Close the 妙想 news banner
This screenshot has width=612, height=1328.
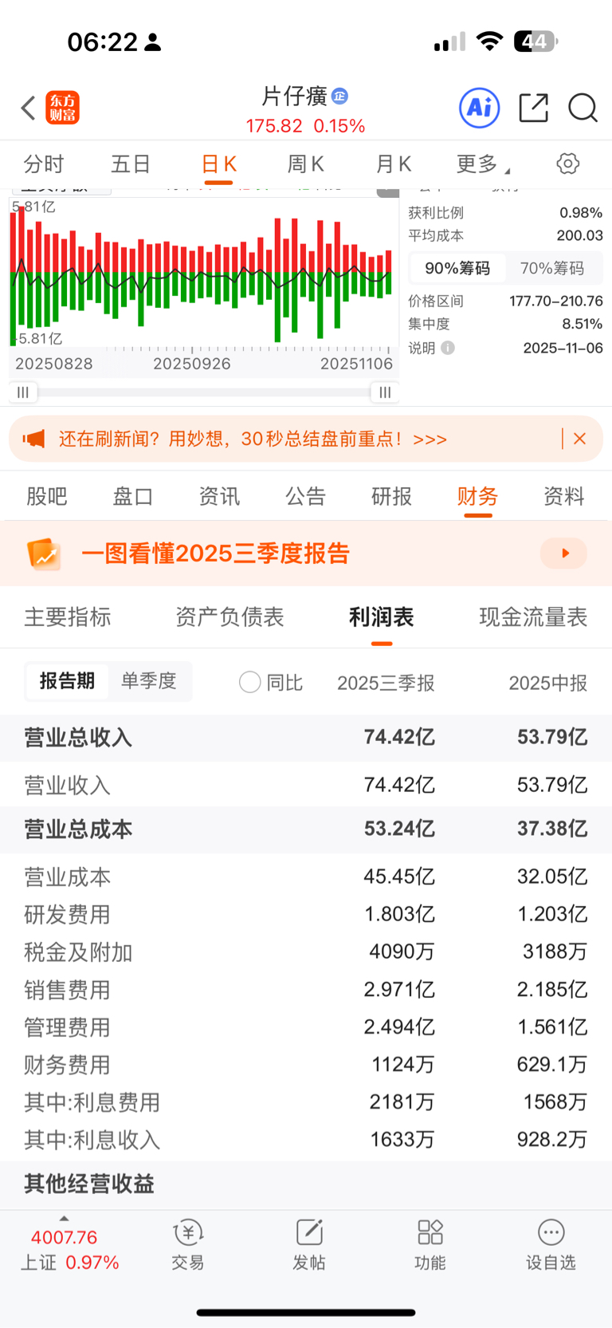click(580, 439)
